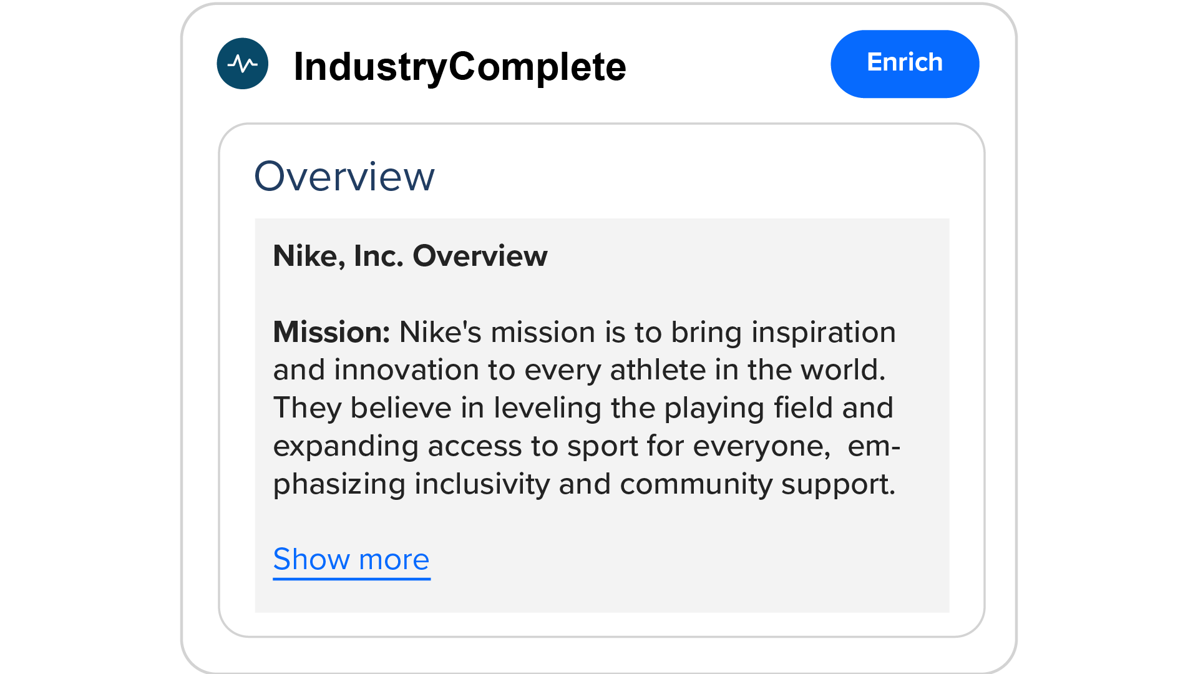Click the bold Mission: label
1198x674 pixels.
pyautogui.click(x=332, y=332)
